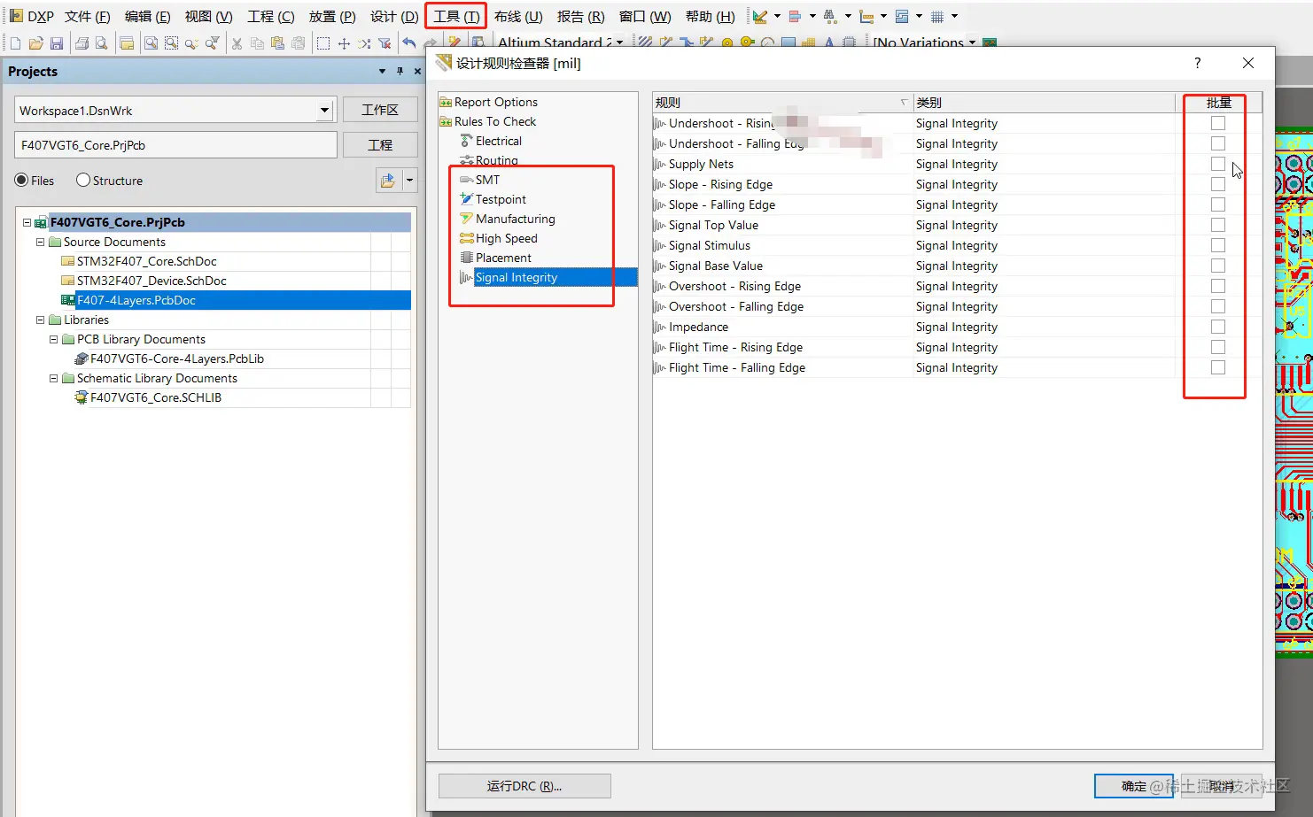Click the Print icon in toolbar
This screenshot has height=817, width=1313.
pos(82,42)
